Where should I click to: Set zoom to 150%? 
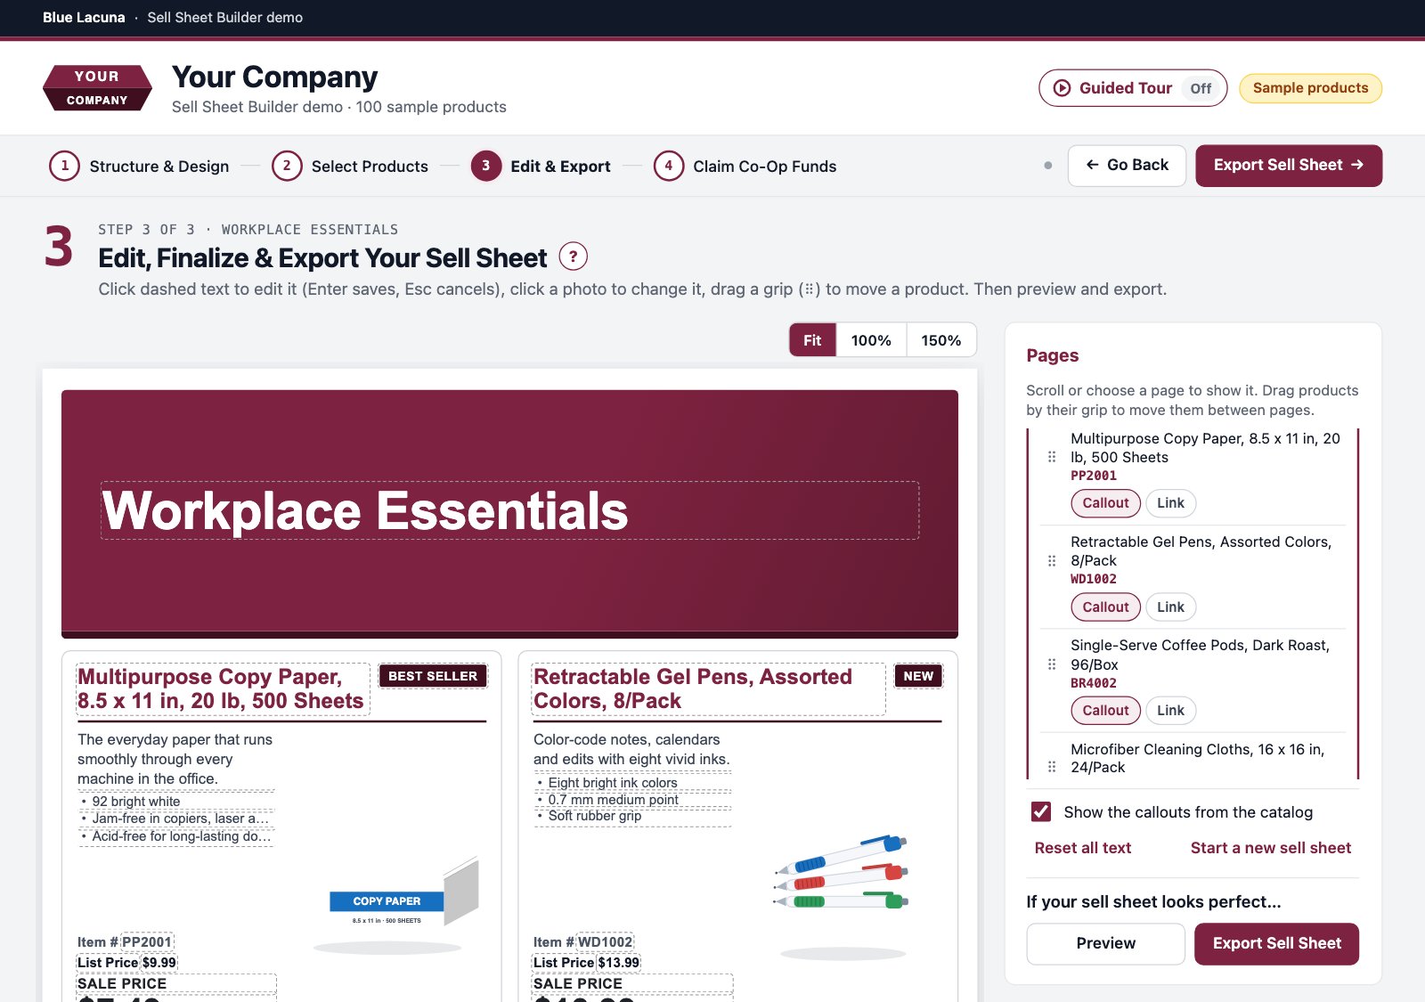[941, 340]
